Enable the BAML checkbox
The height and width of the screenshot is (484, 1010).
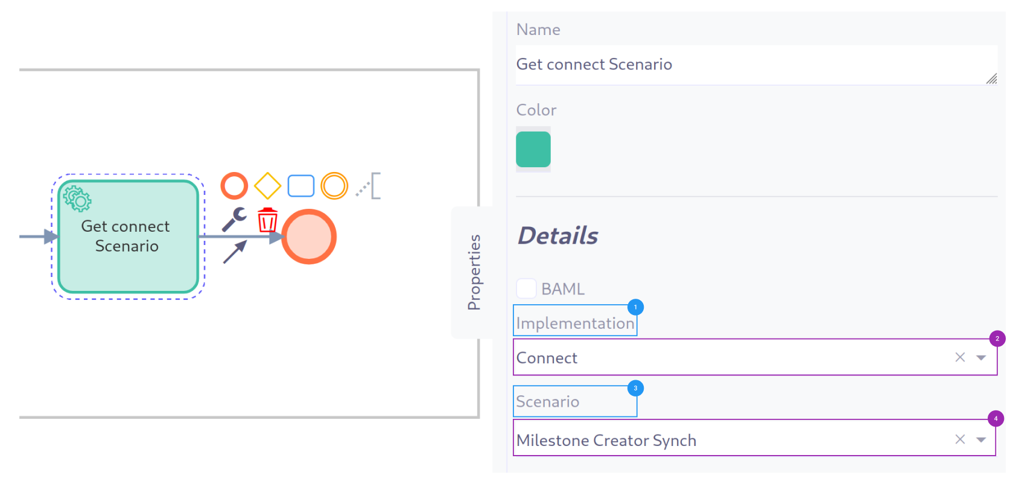click(526, 288)
